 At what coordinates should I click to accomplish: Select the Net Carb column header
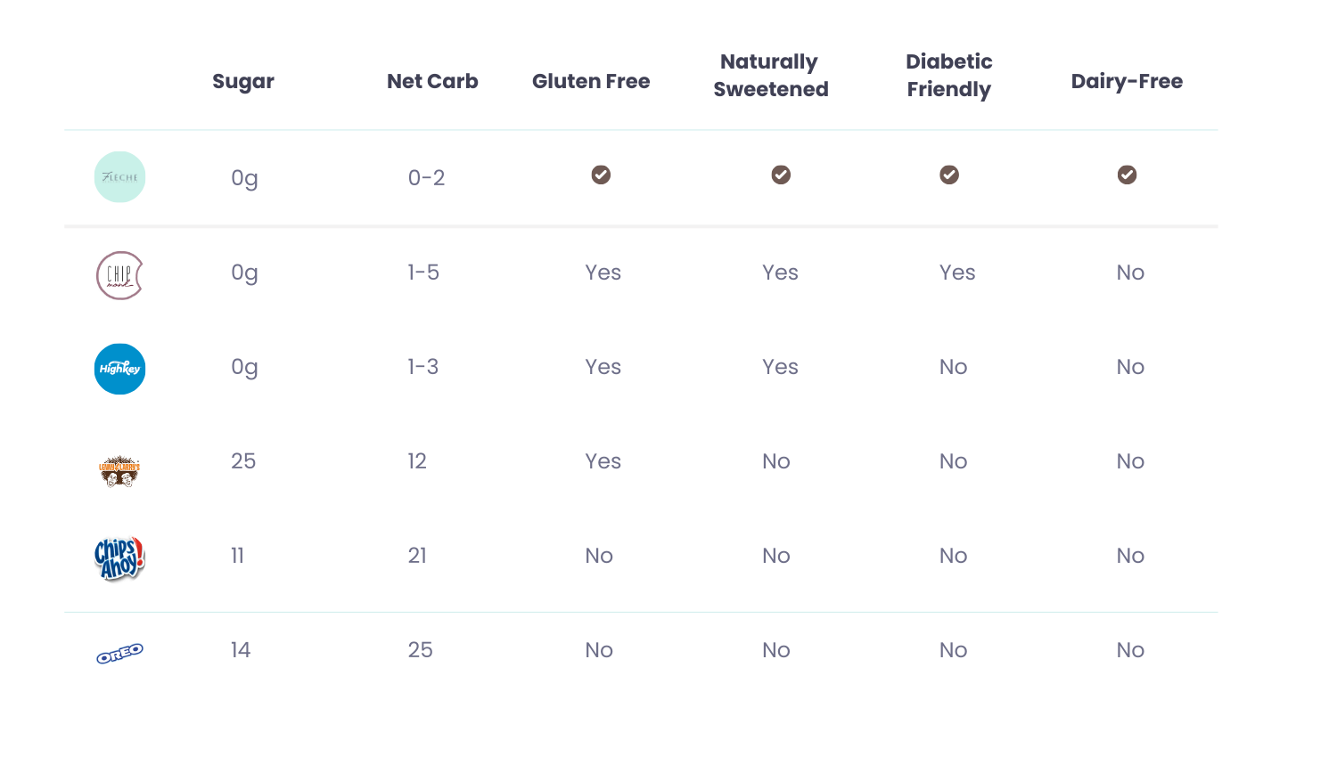[x=432, y=81]
